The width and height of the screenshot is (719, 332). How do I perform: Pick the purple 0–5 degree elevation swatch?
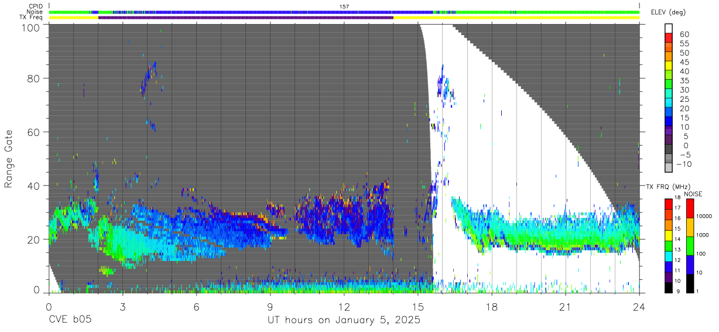pos(669,141)
